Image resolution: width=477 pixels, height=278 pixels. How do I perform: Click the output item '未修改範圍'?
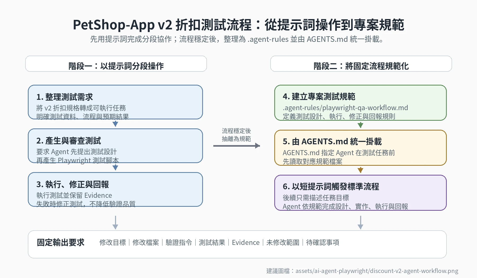click(x=283, y=242)
